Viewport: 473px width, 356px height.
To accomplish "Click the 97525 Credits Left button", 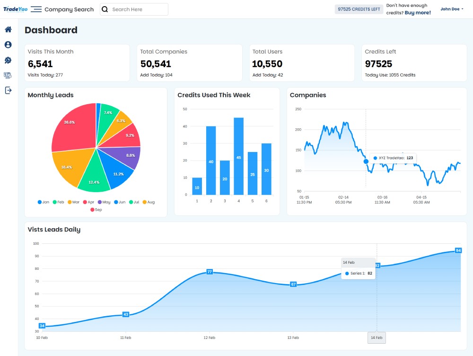I will 359,9.
